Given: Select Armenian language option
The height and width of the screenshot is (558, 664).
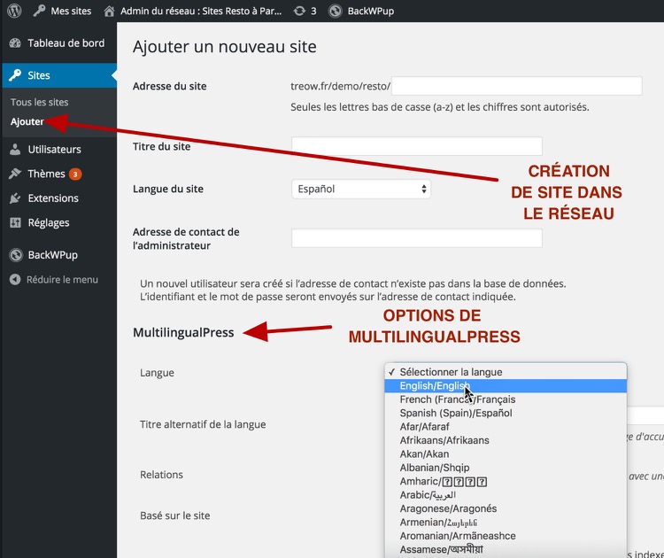Looking at the screenshot, I should coord(506,523).
